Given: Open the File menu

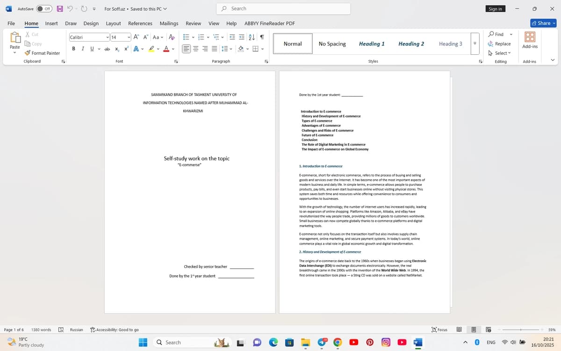Looking at the screenshot, I should pyautogui.click(x=11, y=23).
